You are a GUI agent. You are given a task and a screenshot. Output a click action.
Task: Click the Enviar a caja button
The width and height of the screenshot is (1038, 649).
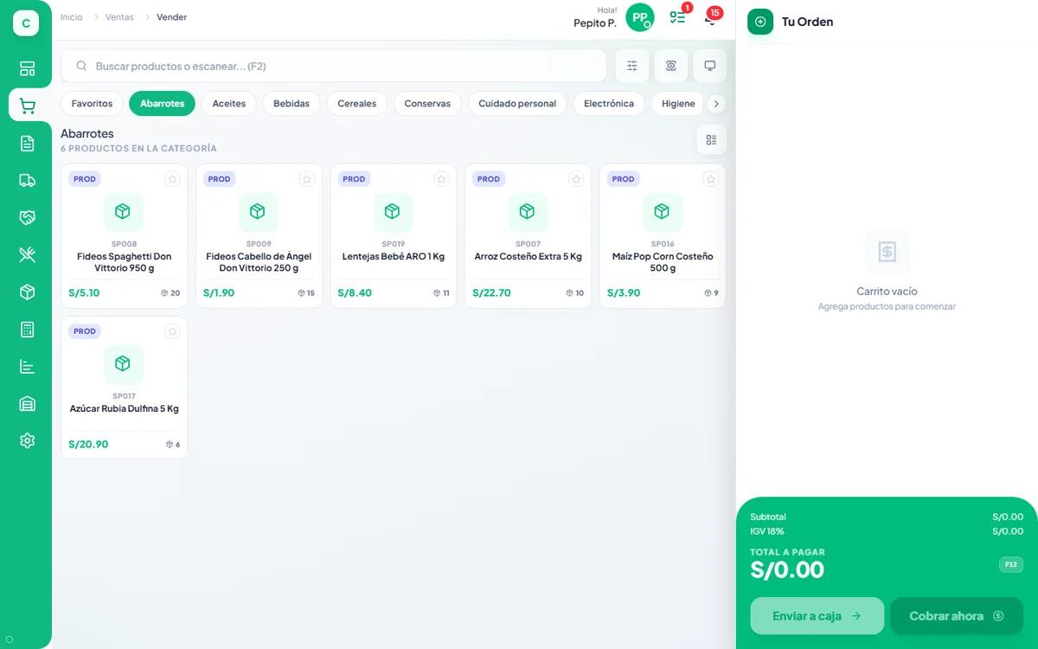817,616
